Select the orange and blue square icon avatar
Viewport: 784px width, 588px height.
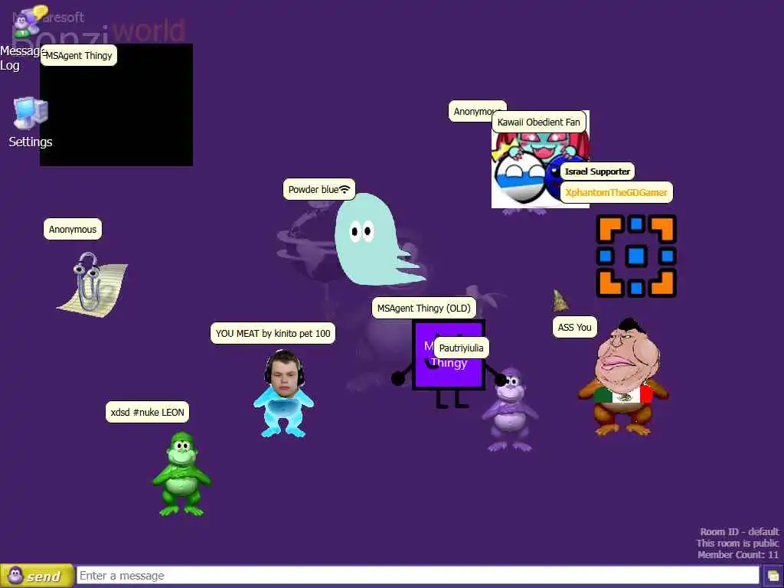click(636, 256)
